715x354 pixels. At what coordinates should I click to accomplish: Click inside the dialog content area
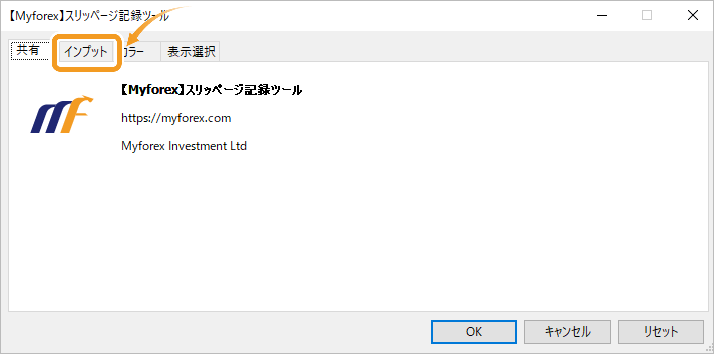pyautogui.click(x=351, y=226)
